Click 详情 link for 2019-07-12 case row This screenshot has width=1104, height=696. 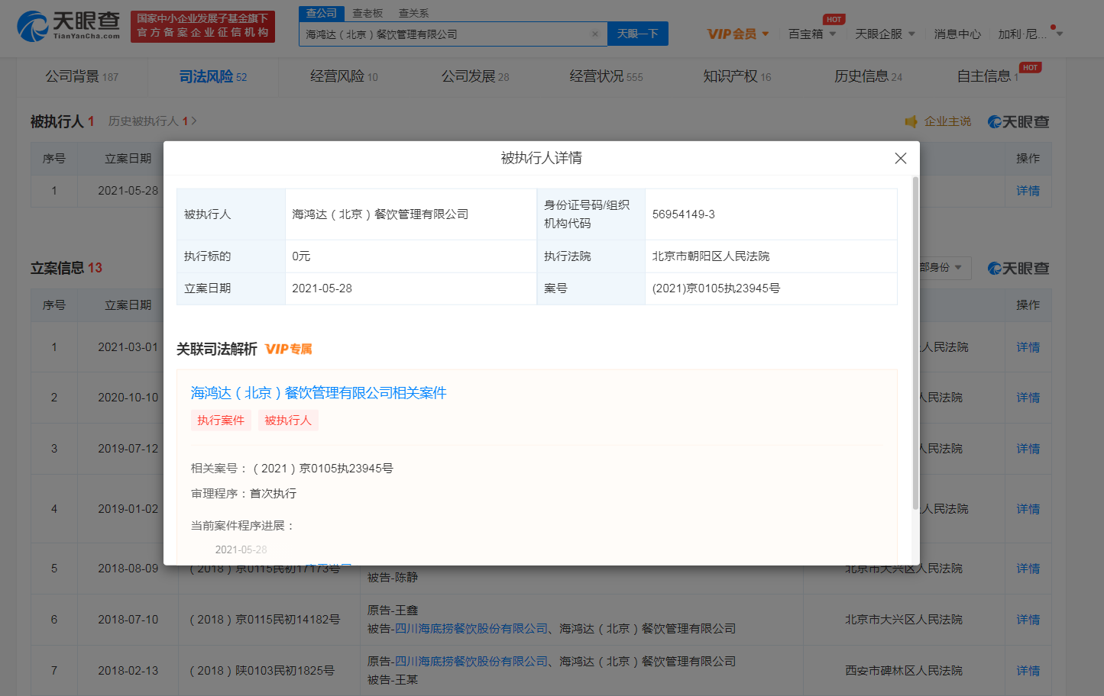1028,449
